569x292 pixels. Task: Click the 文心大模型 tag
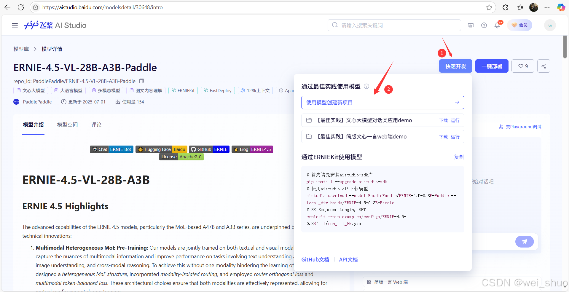click(x=31, y=90)
